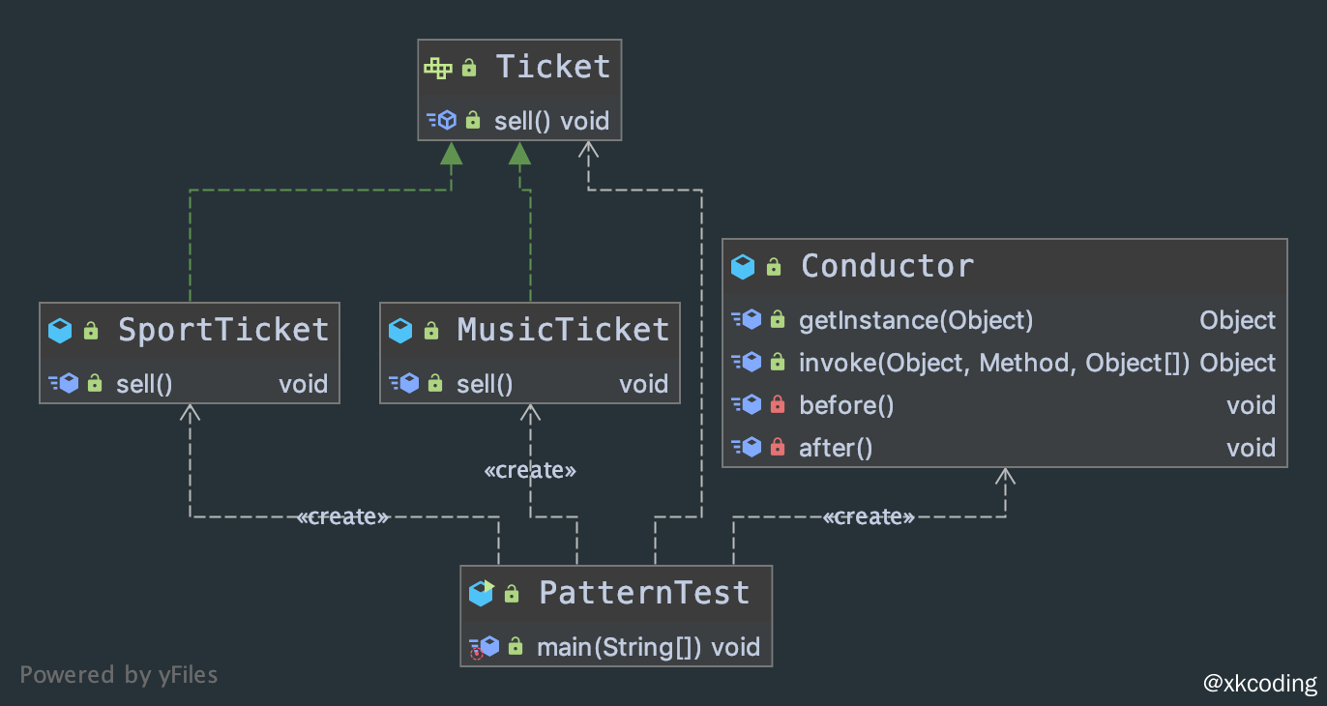Select the sell() method in MusicTicket
The image size is (1327, 706).
coord(485,384)
